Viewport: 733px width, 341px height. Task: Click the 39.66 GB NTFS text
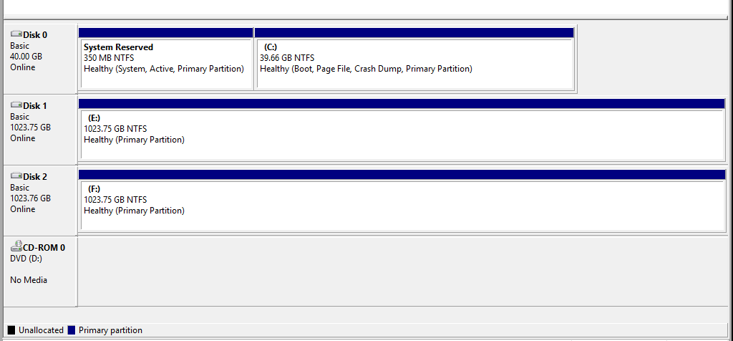coord(287,58)
